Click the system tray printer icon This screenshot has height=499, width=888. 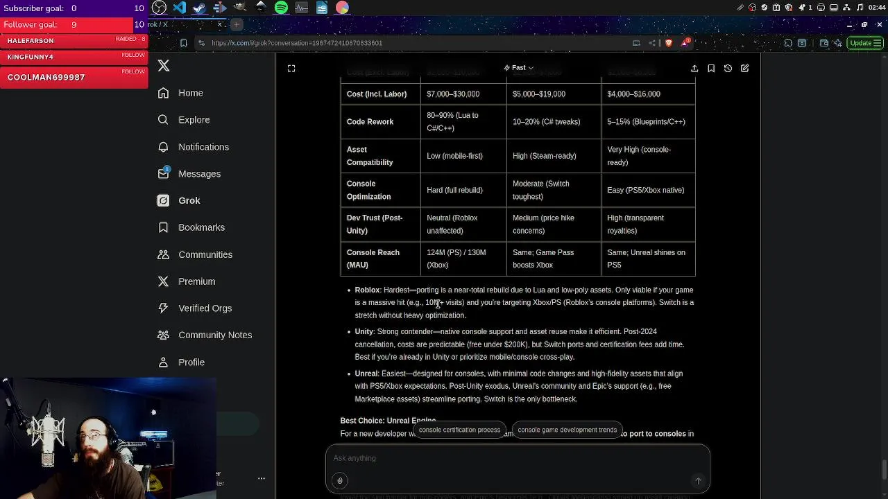[x=821, y=8]
